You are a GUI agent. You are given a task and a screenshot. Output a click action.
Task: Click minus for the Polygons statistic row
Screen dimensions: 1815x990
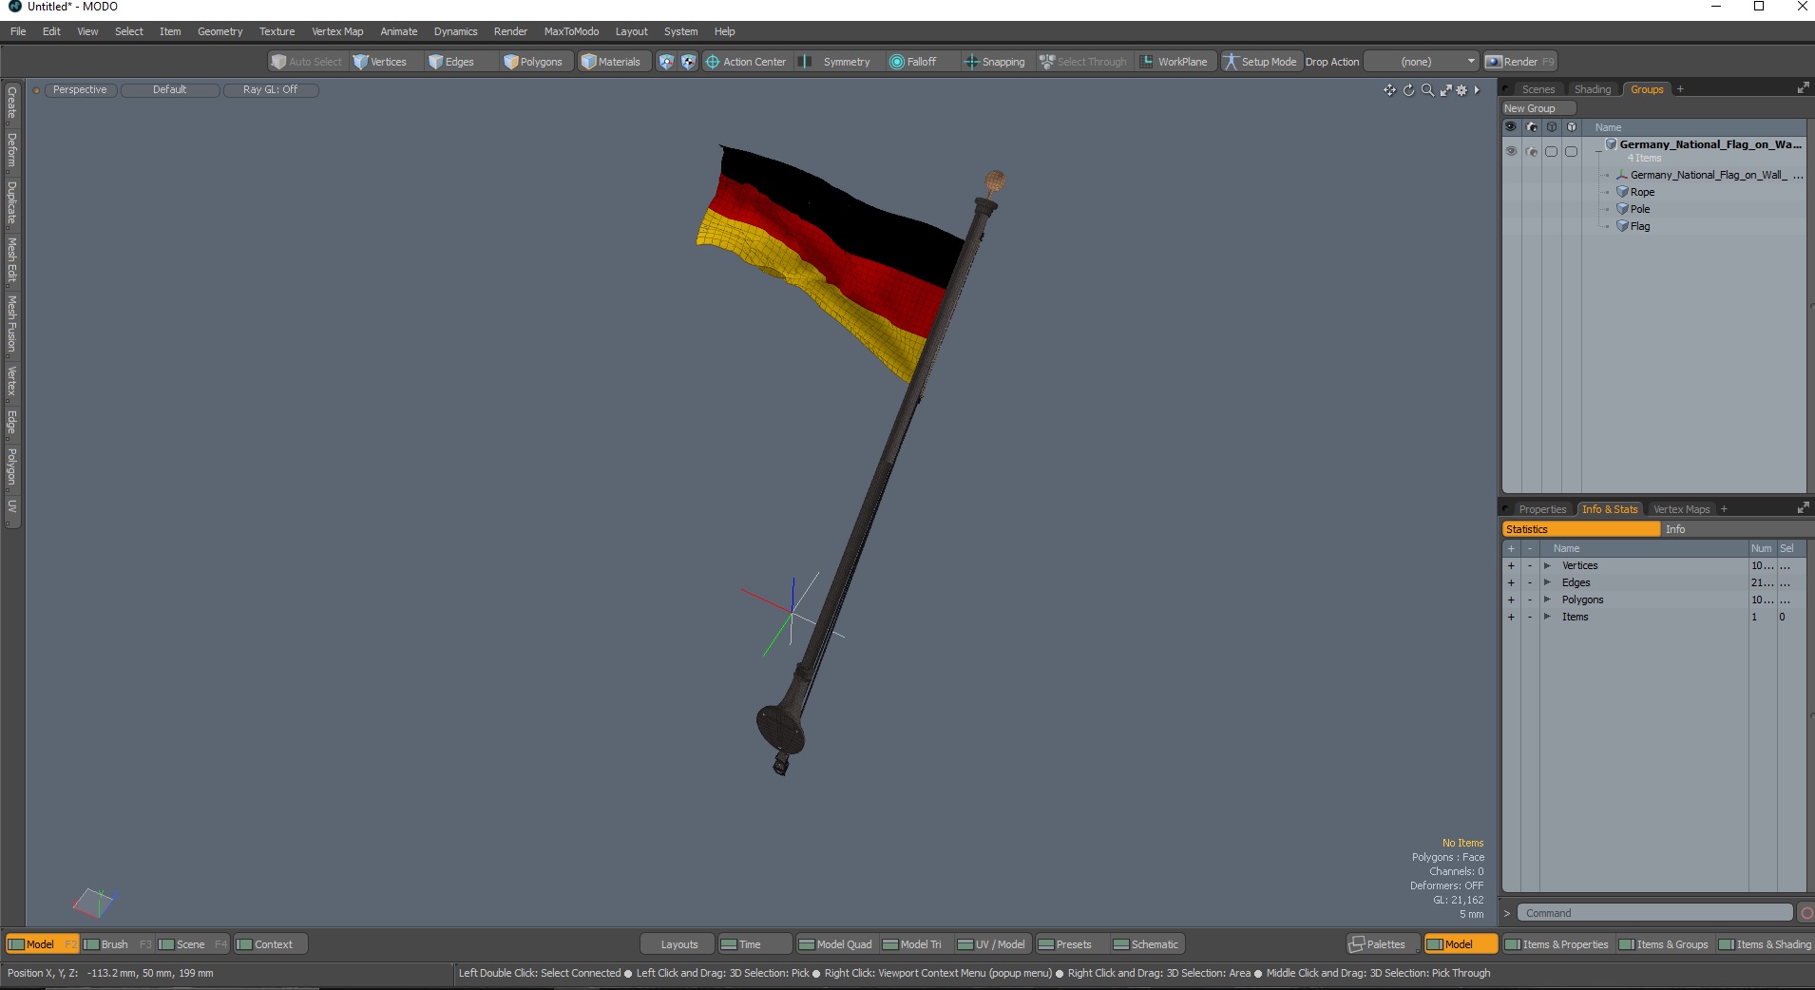(x=1530, y=600)
